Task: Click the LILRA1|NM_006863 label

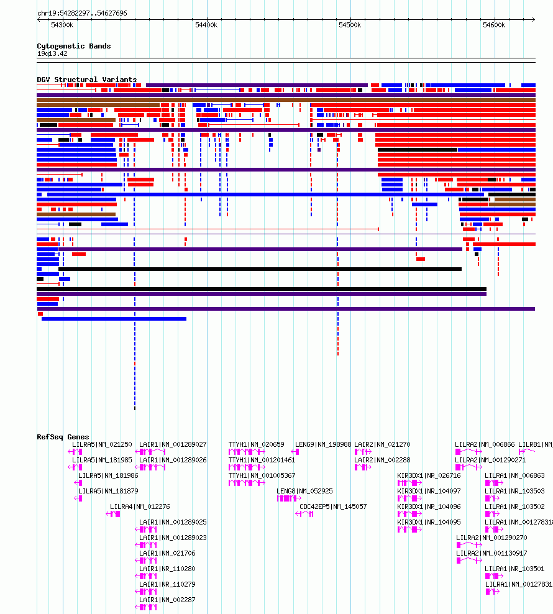Action: 514,476
